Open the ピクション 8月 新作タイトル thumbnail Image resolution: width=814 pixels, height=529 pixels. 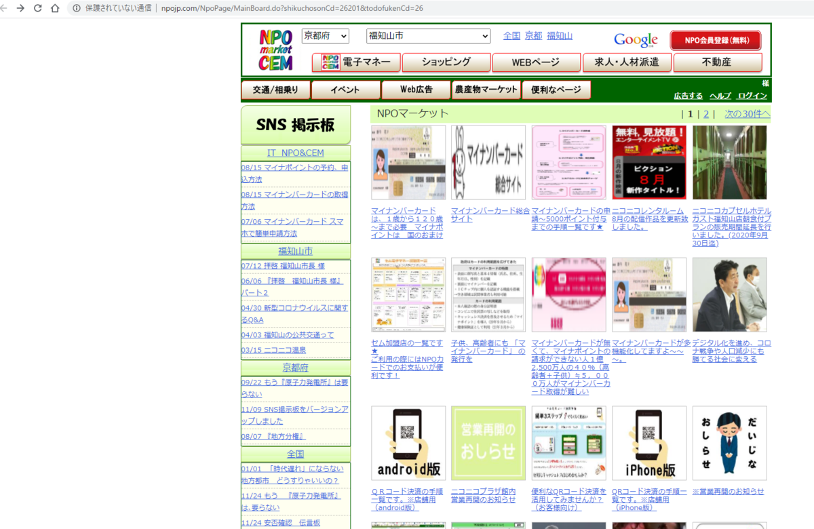coord(649,162)
